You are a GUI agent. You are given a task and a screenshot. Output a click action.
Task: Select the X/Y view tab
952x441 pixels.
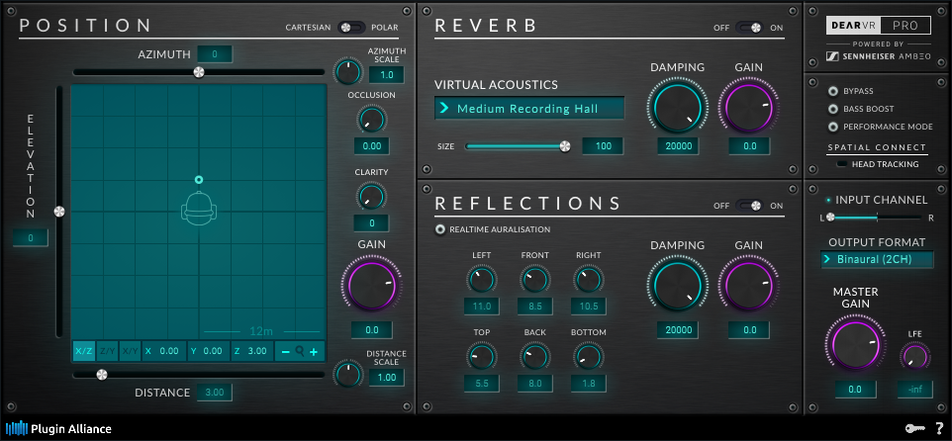tap(130, 351)
